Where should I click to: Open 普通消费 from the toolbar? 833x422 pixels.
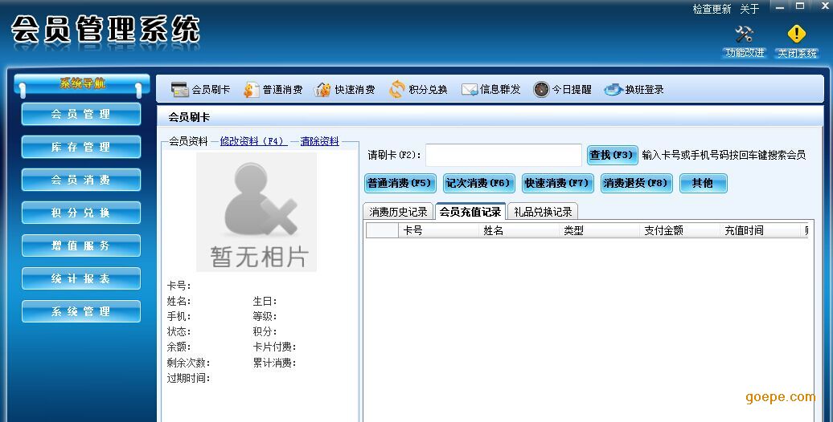point(273,90)
